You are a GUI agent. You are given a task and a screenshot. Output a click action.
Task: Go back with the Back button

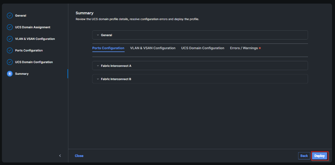[304, 156]
